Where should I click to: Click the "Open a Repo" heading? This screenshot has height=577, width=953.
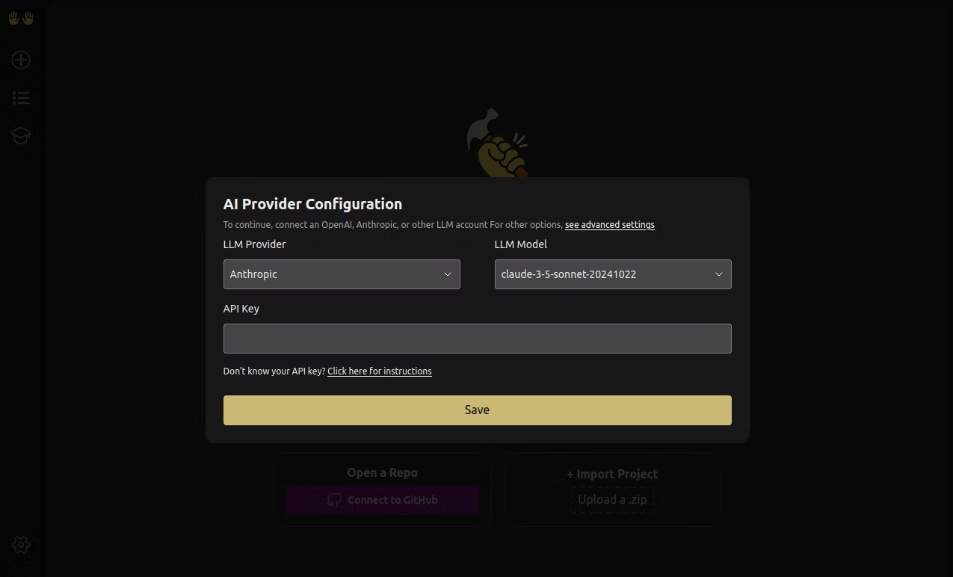tap(382, 472)
